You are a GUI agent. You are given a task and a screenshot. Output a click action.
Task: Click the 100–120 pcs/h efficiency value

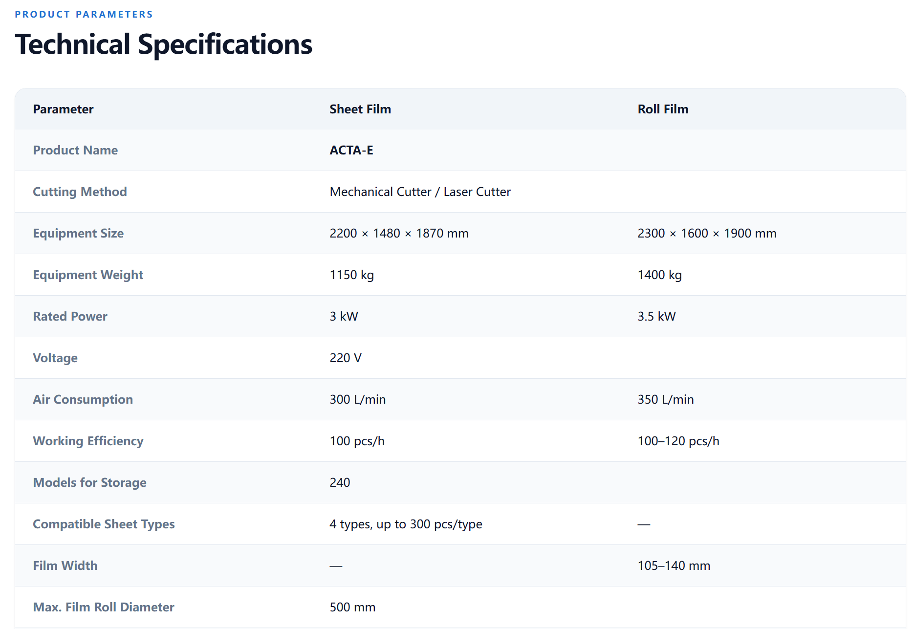pyautogui.click(x=678, y=441)
